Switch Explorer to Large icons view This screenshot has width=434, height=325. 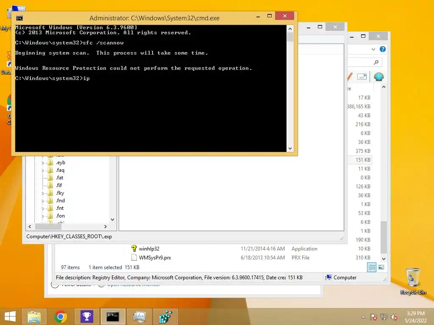[381, 267]
